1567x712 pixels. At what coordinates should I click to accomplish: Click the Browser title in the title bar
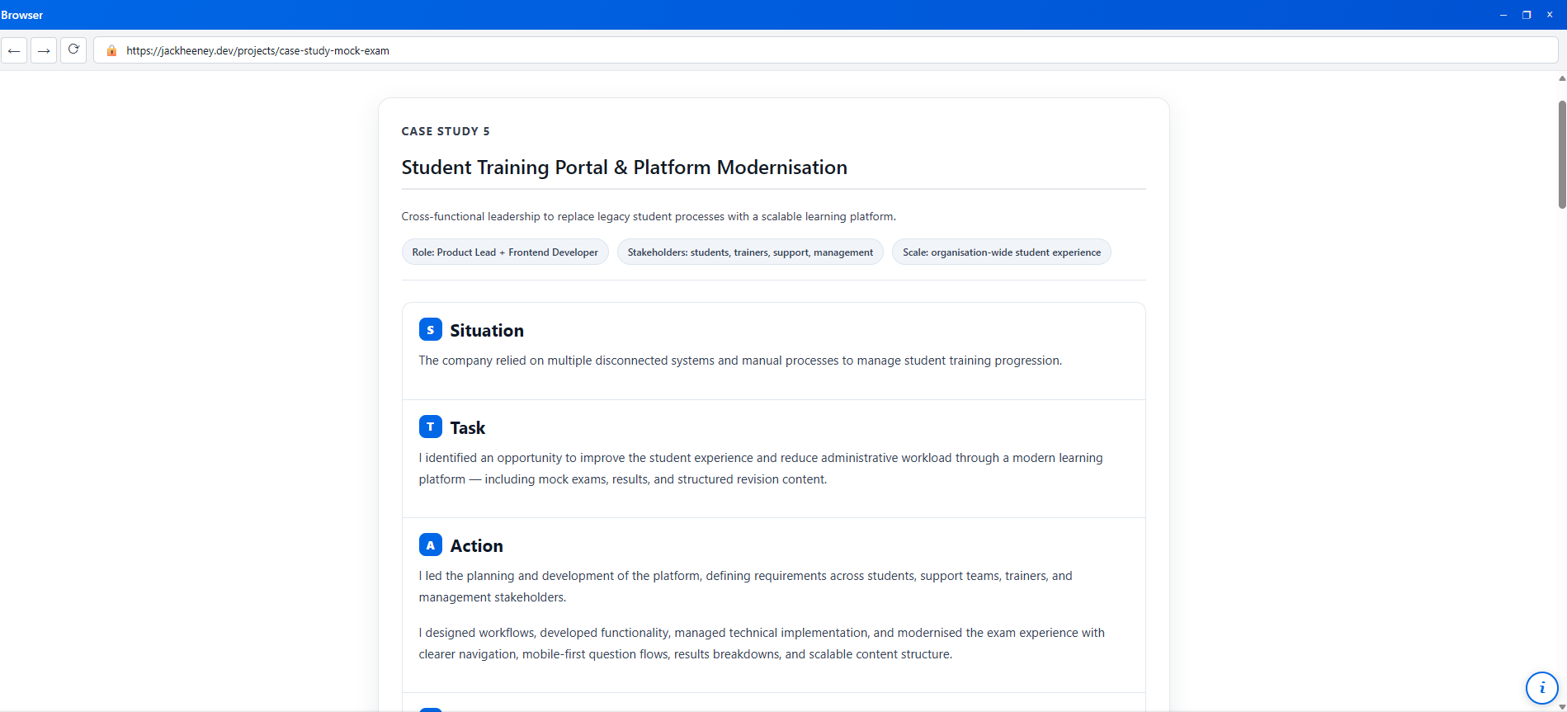(22, 15)
